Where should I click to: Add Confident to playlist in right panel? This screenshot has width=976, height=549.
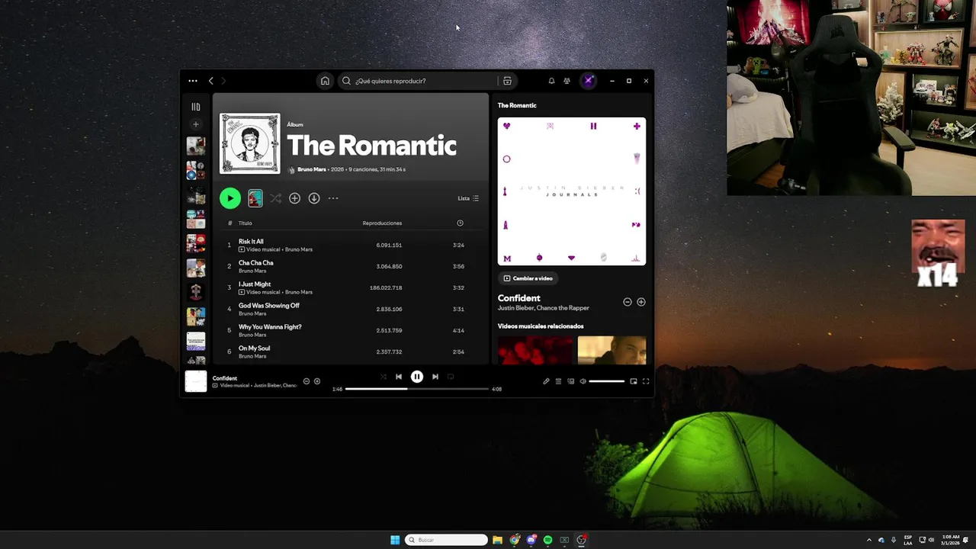pos(641,302)
